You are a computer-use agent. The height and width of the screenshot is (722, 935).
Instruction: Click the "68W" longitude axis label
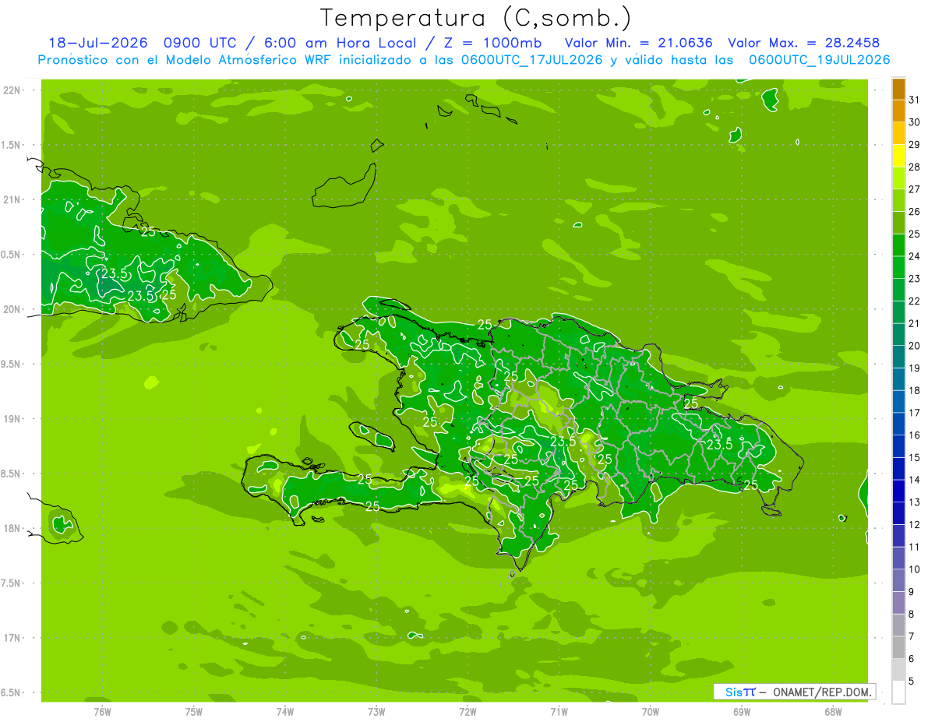coord(833,712)
